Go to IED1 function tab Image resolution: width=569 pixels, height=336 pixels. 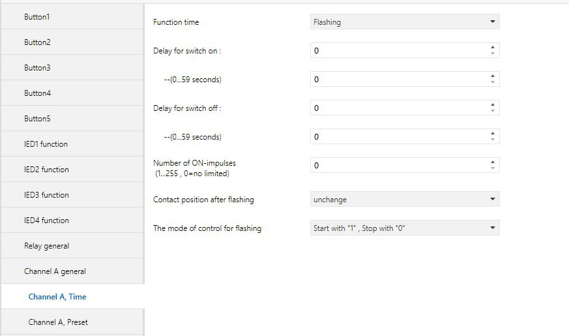point(72,144)
